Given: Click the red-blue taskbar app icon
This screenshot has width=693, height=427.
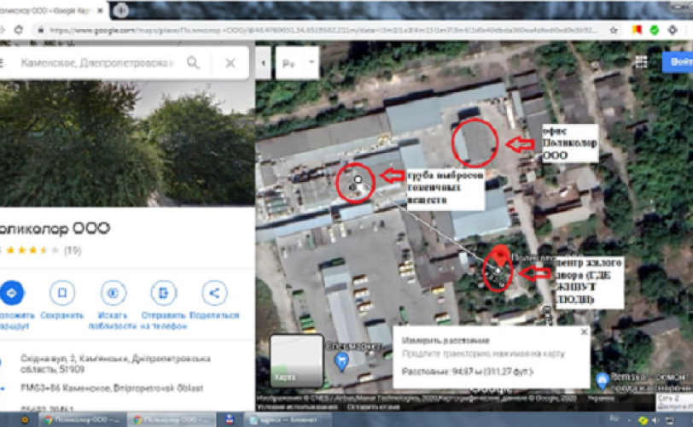Looking at the screenshot, I should click(230, 419).
